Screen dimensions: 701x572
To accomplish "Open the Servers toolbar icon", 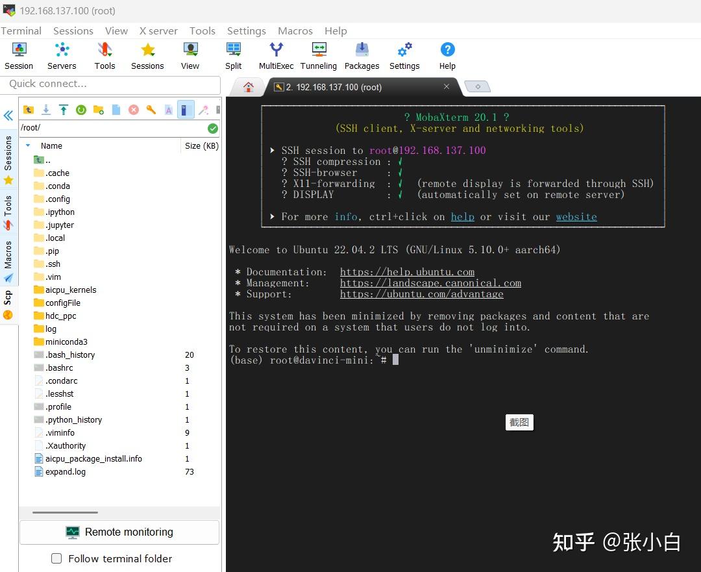I will point(62,56).
